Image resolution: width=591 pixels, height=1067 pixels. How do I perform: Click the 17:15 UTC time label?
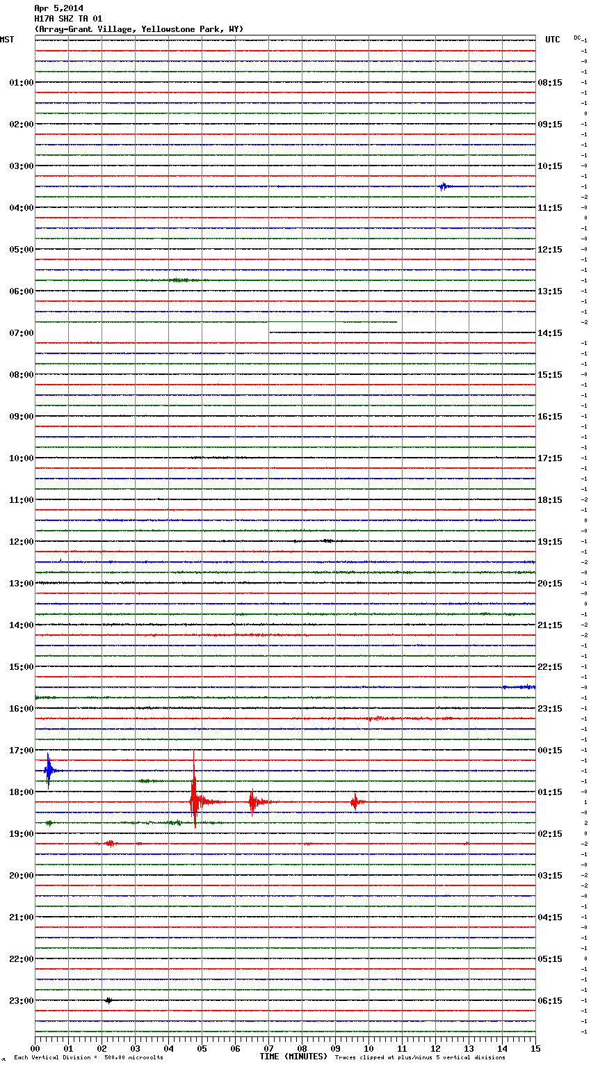pos(550,458)
